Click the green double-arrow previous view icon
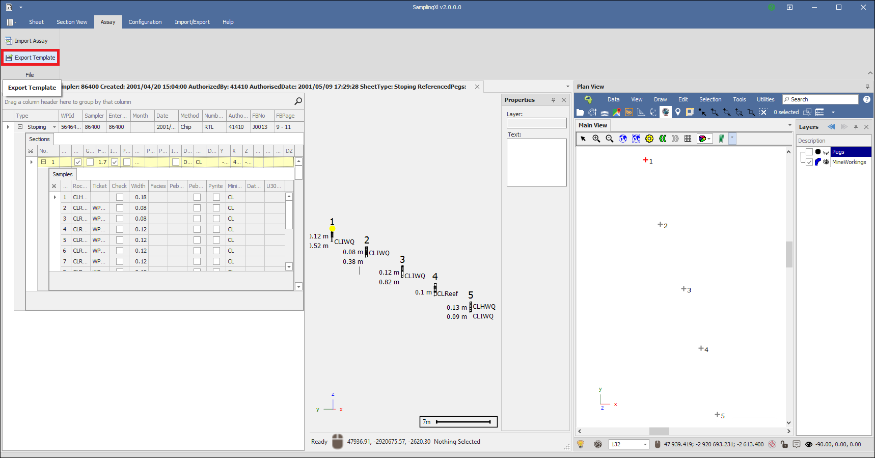This screenshot has height=458, width=875. (x=662, y=139)
